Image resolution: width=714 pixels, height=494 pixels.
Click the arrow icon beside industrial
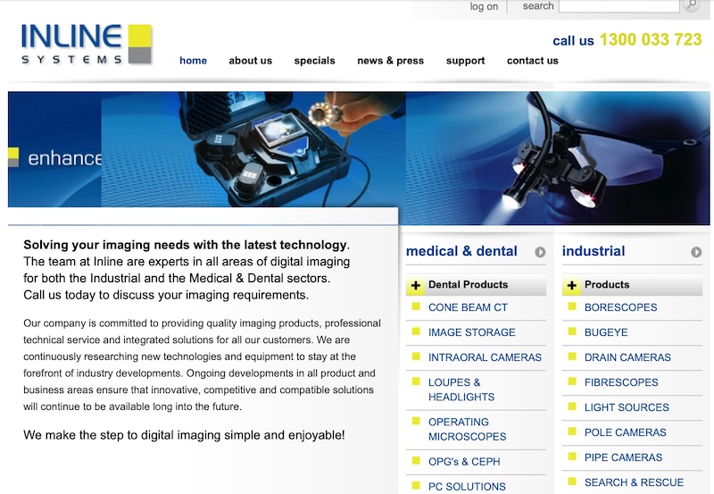pyautogui.click(x=696, y=252)
